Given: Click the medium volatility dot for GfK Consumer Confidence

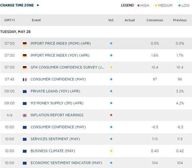Looking at the screenshot, I should pos(111,67).
